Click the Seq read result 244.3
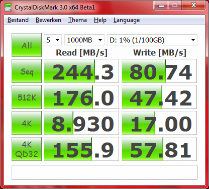The width and height of the screenshot is (209, 189). (x=81, y=71)
